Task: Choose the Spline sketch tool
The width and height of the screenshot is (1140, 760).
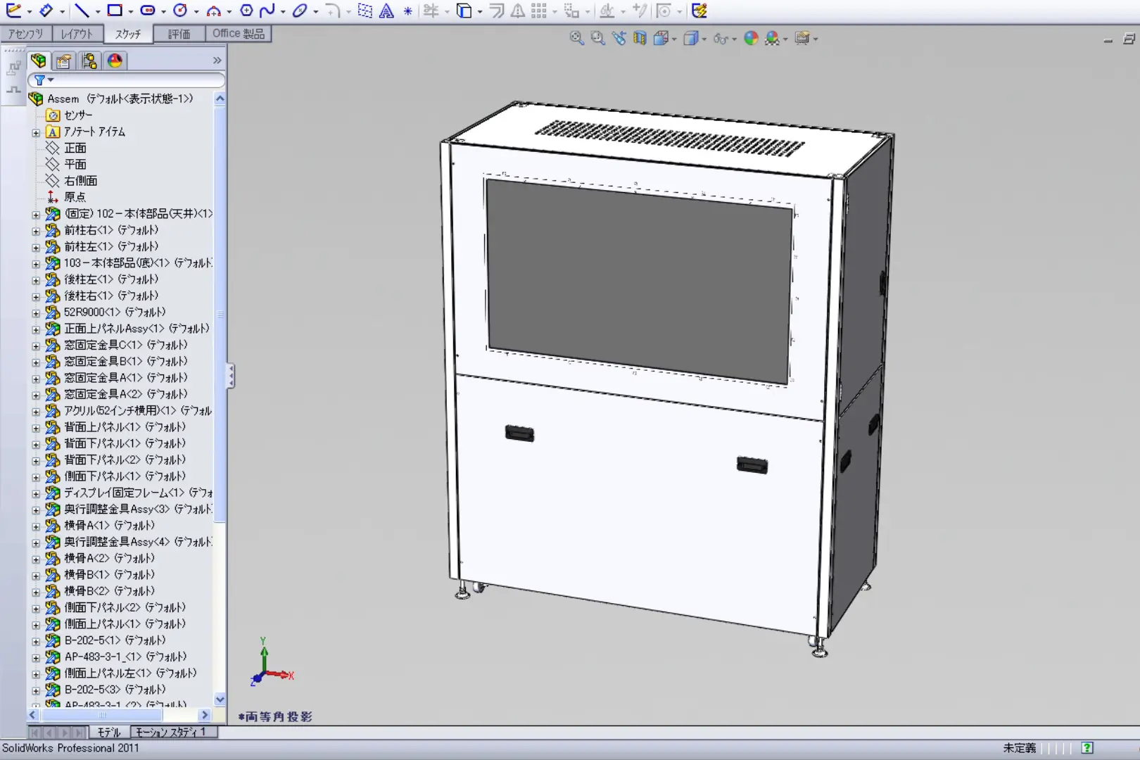Action: pyautogui.click(x=267, y=11)
